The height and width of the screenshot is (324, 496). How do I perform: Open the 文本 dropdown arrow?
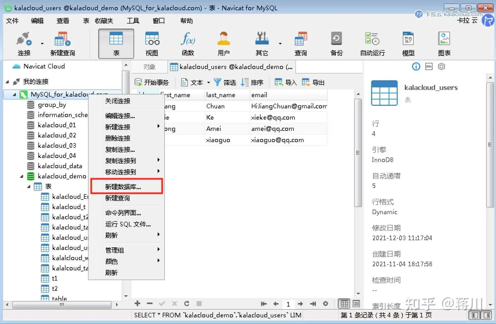208,83
